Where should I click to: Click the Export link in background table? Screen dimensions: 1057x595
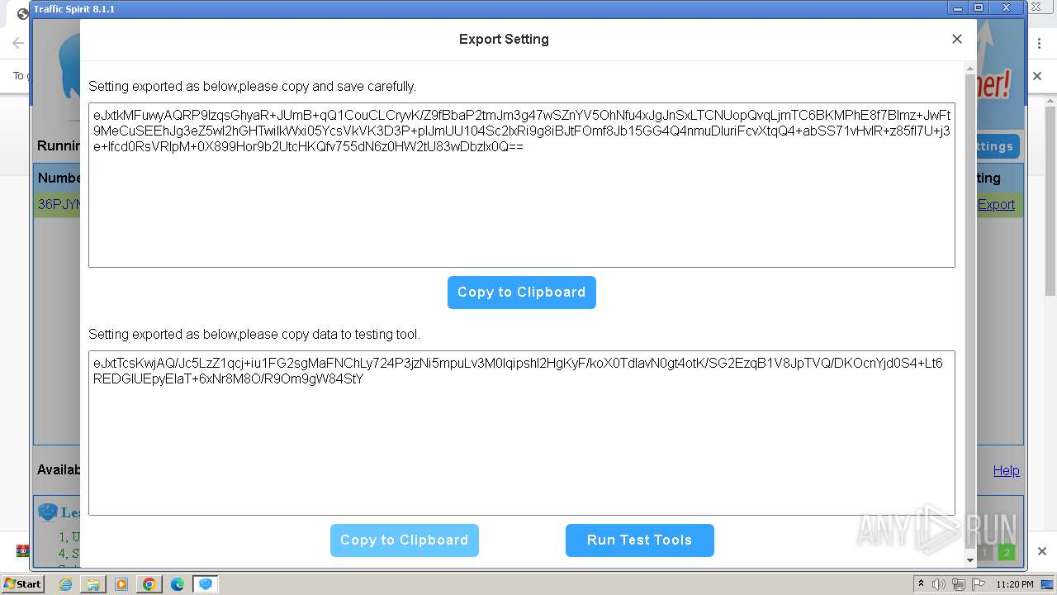[996, 205]
